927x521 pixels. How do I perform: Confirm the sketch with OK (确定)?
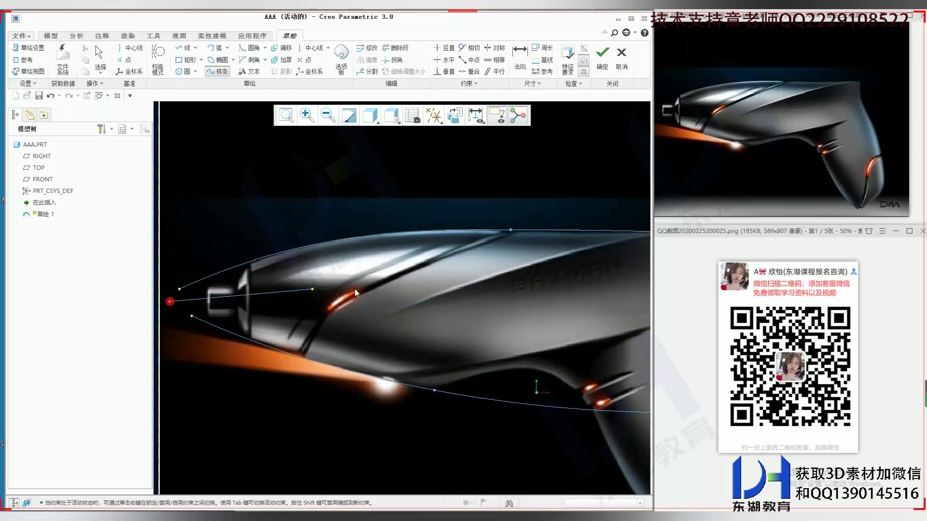pyautogui.click(x=603, y=58)
